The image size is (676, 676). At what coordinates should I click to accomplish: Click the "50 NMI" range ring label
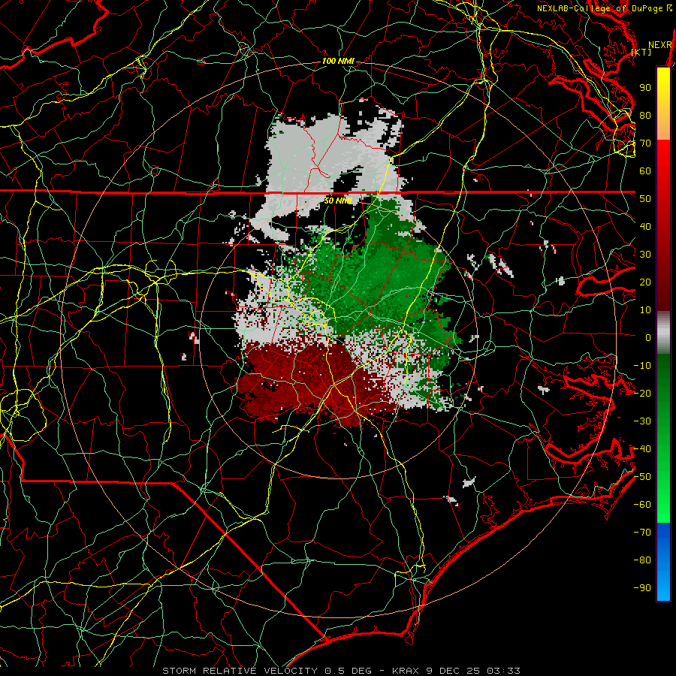(338, 201)
